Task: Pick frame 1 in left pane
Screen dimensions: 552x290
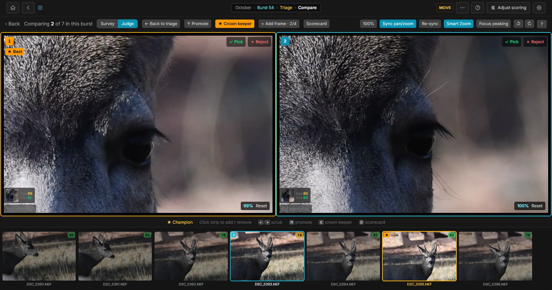Action: [x=236, y=42]
